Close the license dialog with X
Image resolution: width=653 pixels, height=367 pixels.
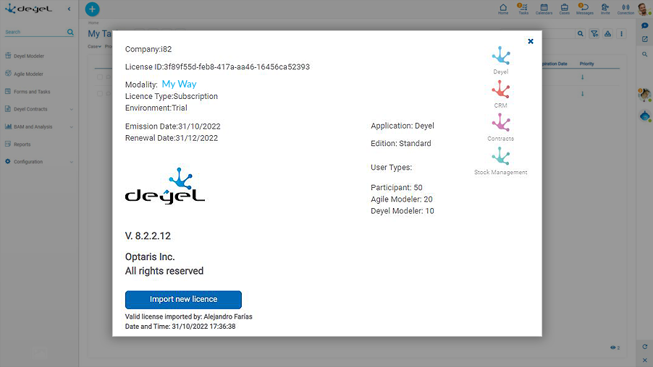tap(531, 41)
